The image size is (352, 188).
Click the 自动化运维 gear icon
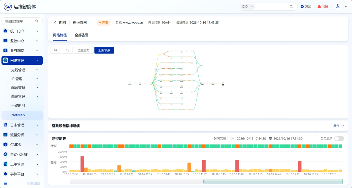coord(6,154)
